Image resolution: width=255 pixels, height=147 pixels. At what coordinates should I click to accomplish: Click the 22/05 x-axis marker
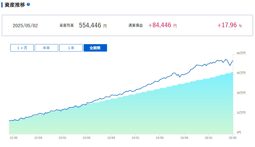pyautogui.click(x=13, y=138)
